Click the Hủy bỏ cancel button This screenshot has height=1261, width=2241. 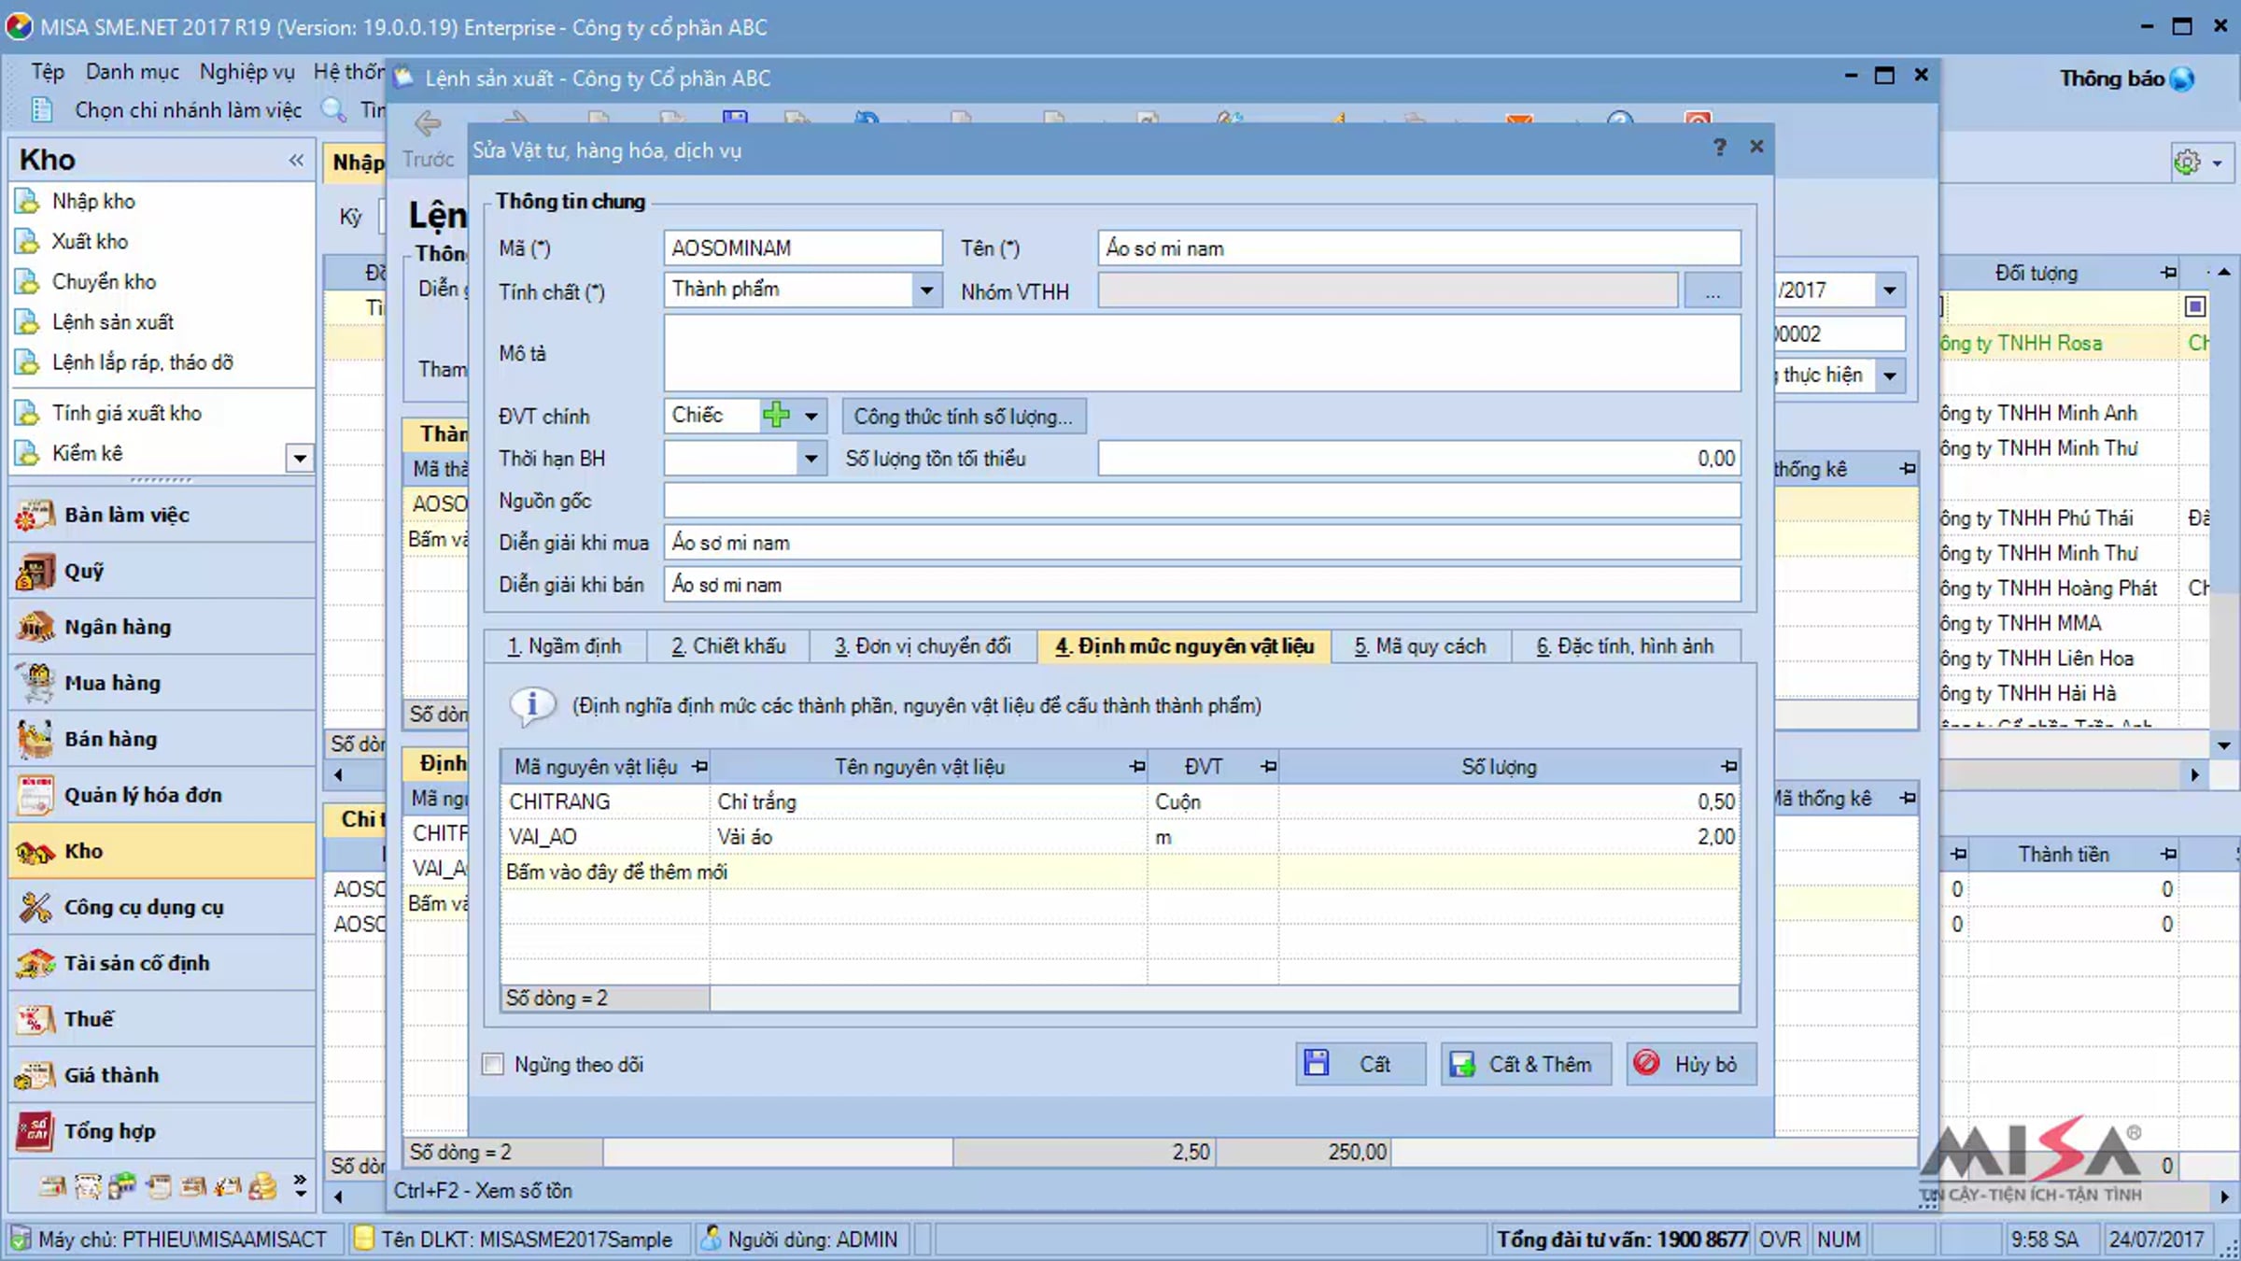tap(1691, 1064)
